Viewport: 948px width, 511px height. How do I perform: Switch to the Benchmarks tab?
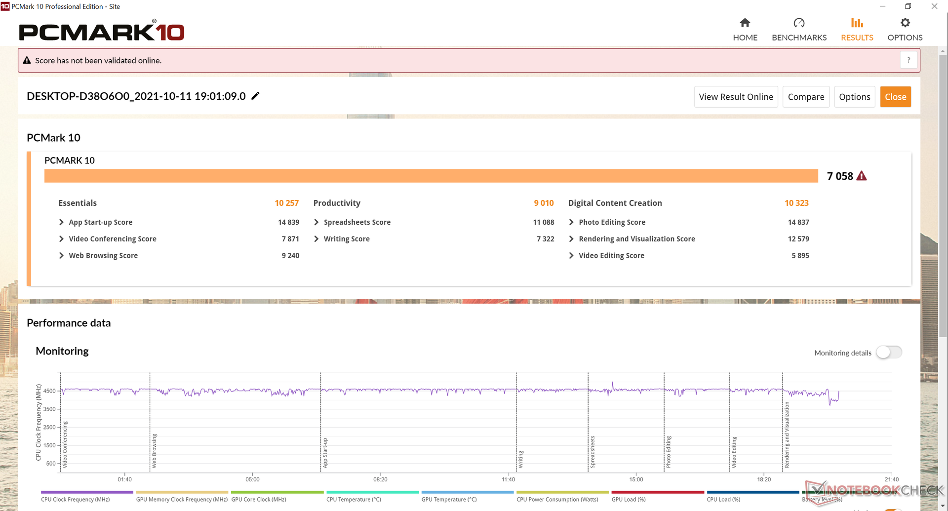coord(799,30)
